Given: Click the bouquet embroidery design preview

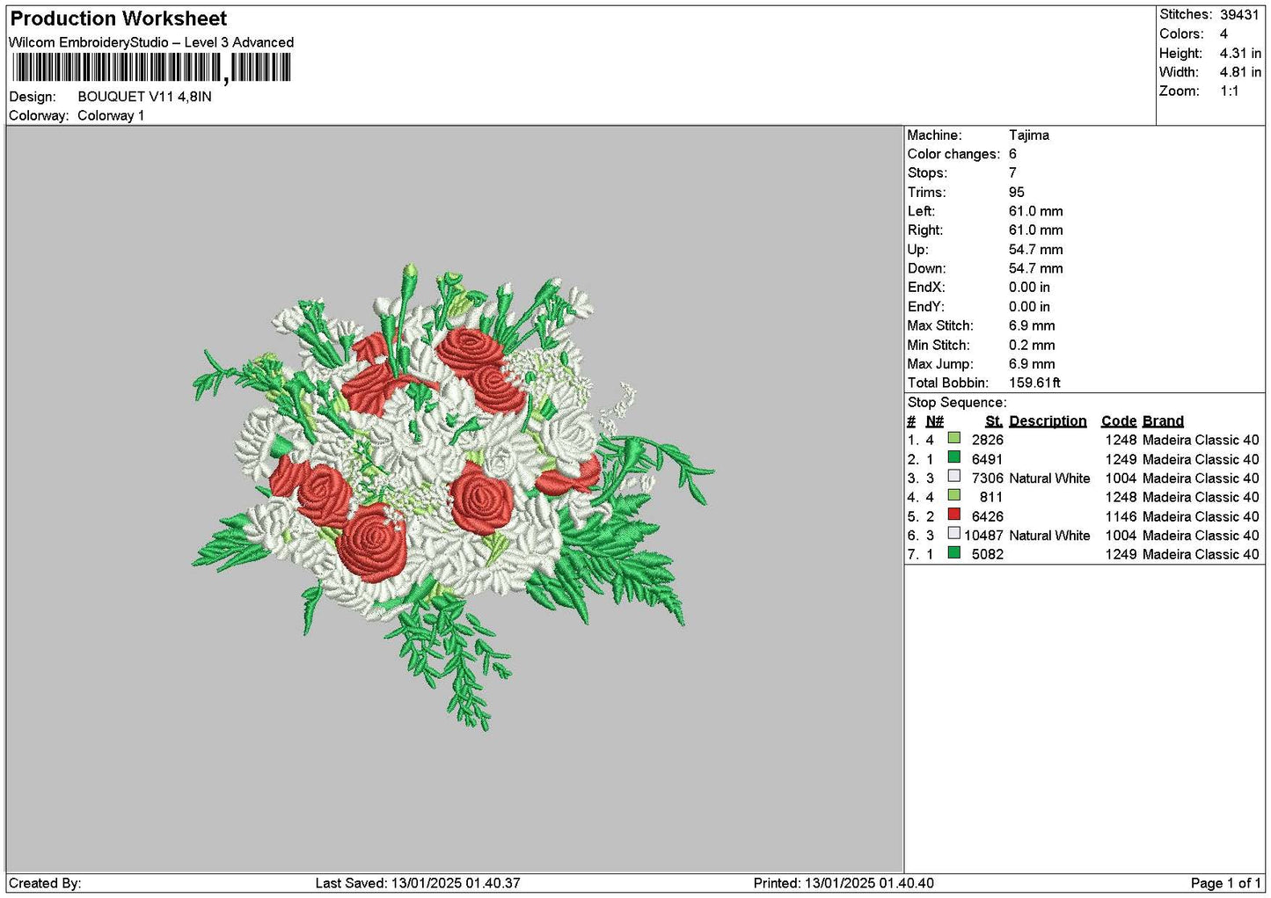Looking at the screenshot, I should tap(453, 497).
